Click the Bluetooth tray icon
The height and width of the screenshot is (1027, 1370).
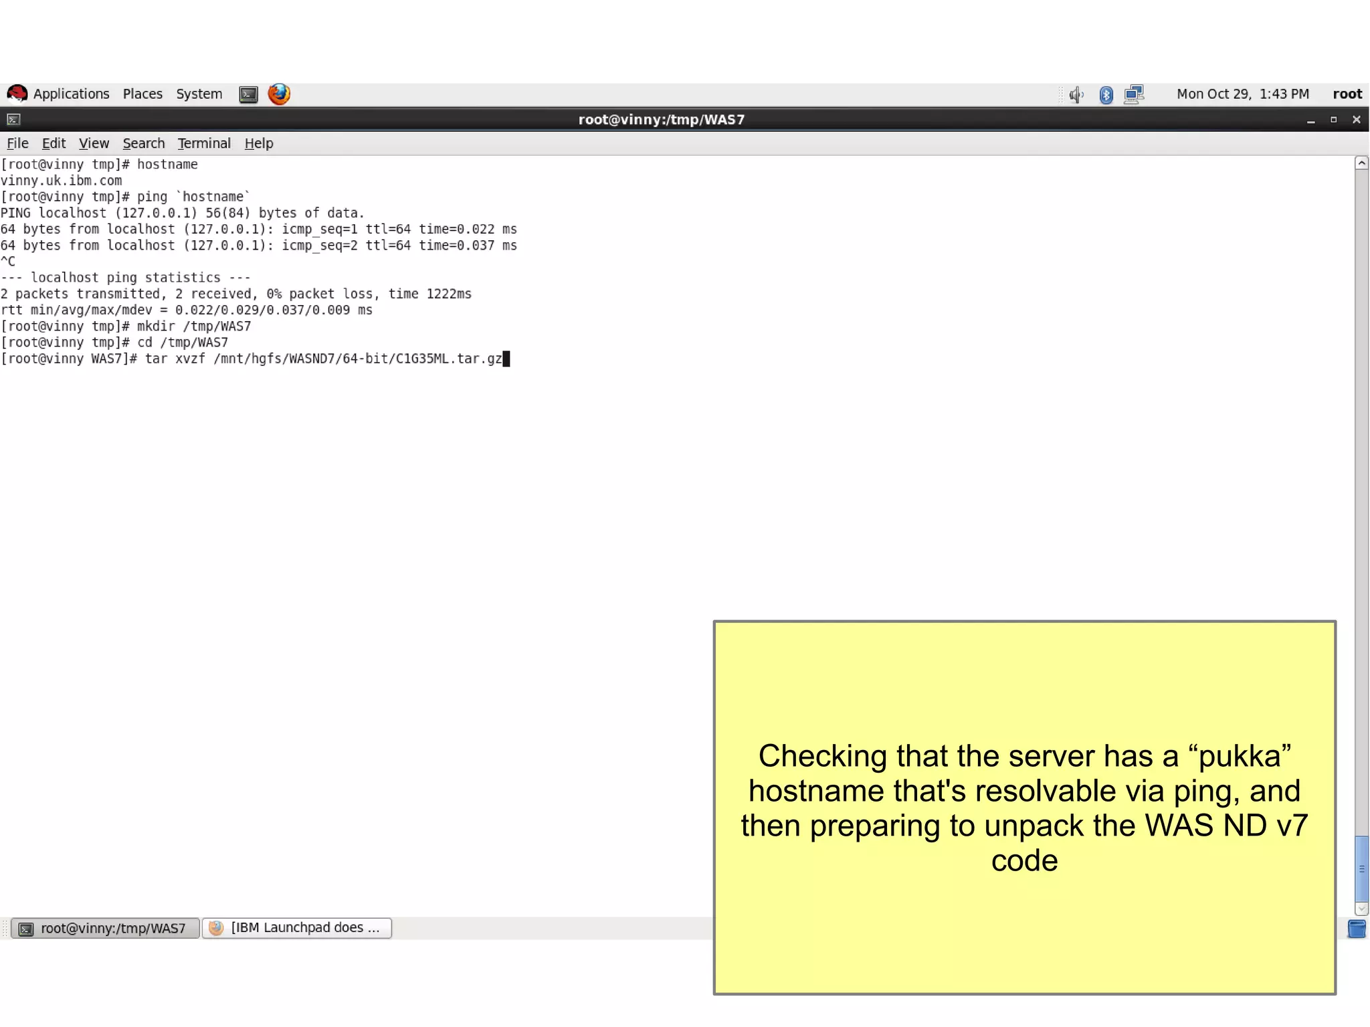[1106, 94]
